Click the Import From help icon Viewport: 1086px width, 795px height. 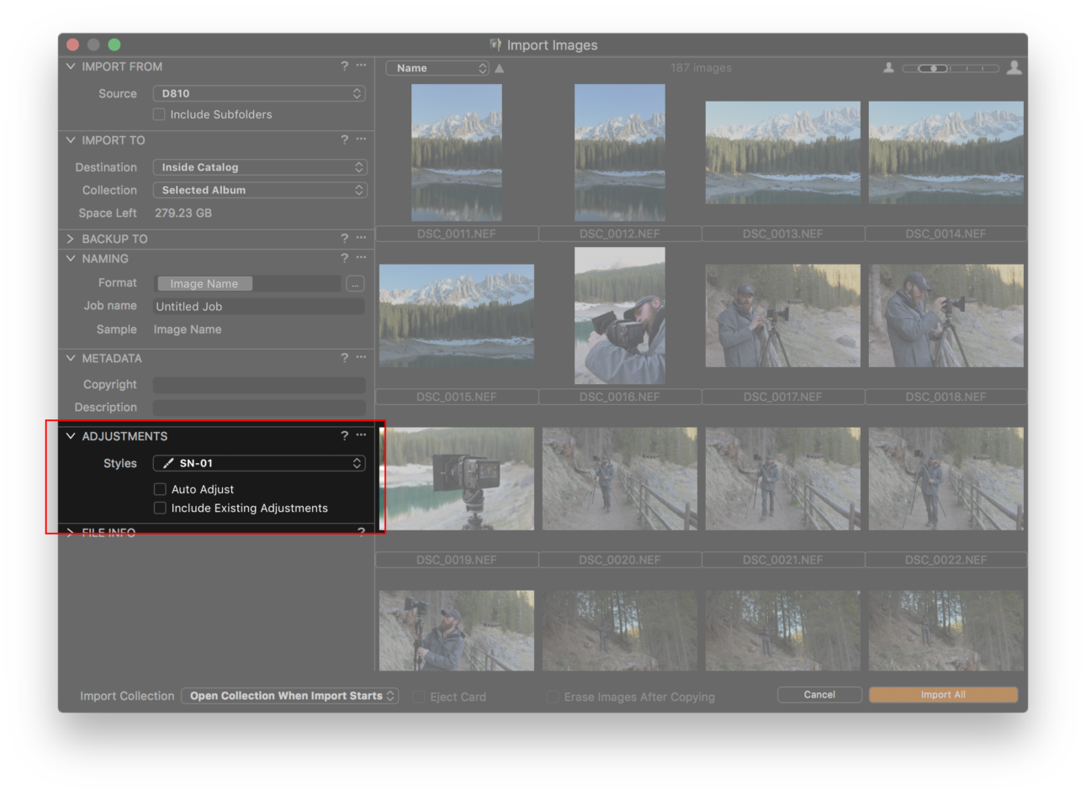[344, 66]
